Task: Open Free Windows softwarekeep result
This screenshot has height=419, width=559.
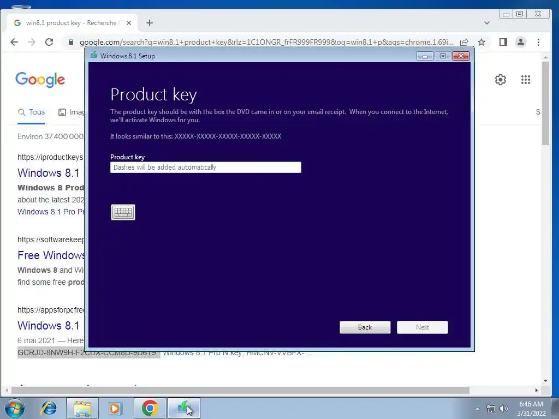Action: point(51,255)
